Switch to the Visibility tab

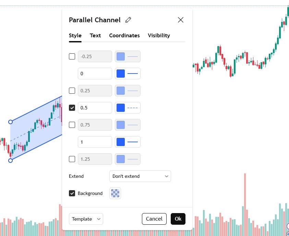(159, 35)
